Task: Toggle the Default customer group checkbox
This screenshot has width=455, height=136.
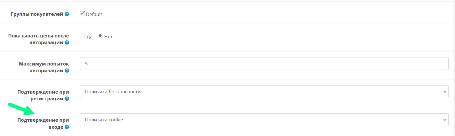Action: [x=82, y=14]
